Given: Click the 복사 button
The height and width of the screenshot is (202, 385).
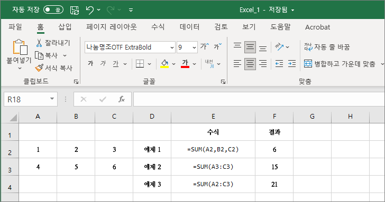Looking at the screenshot, I should tap(47, 55).
